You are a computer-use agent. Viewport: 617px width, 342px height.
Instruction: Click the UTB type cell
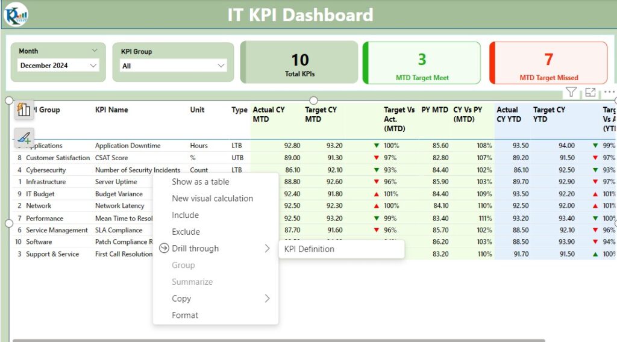point(237,158)
